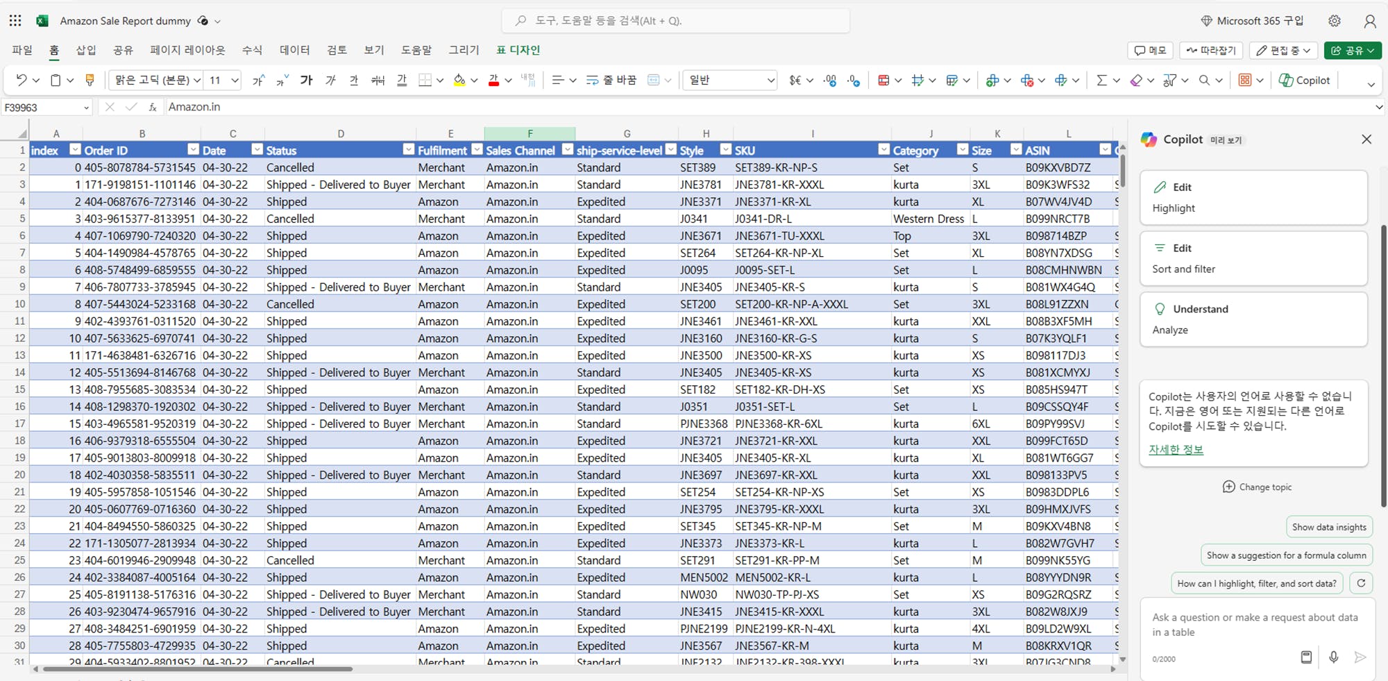The width and height of the screenshot is (1388, 681).
Task: Click the Increase font size icon
Action: point(258,81)
